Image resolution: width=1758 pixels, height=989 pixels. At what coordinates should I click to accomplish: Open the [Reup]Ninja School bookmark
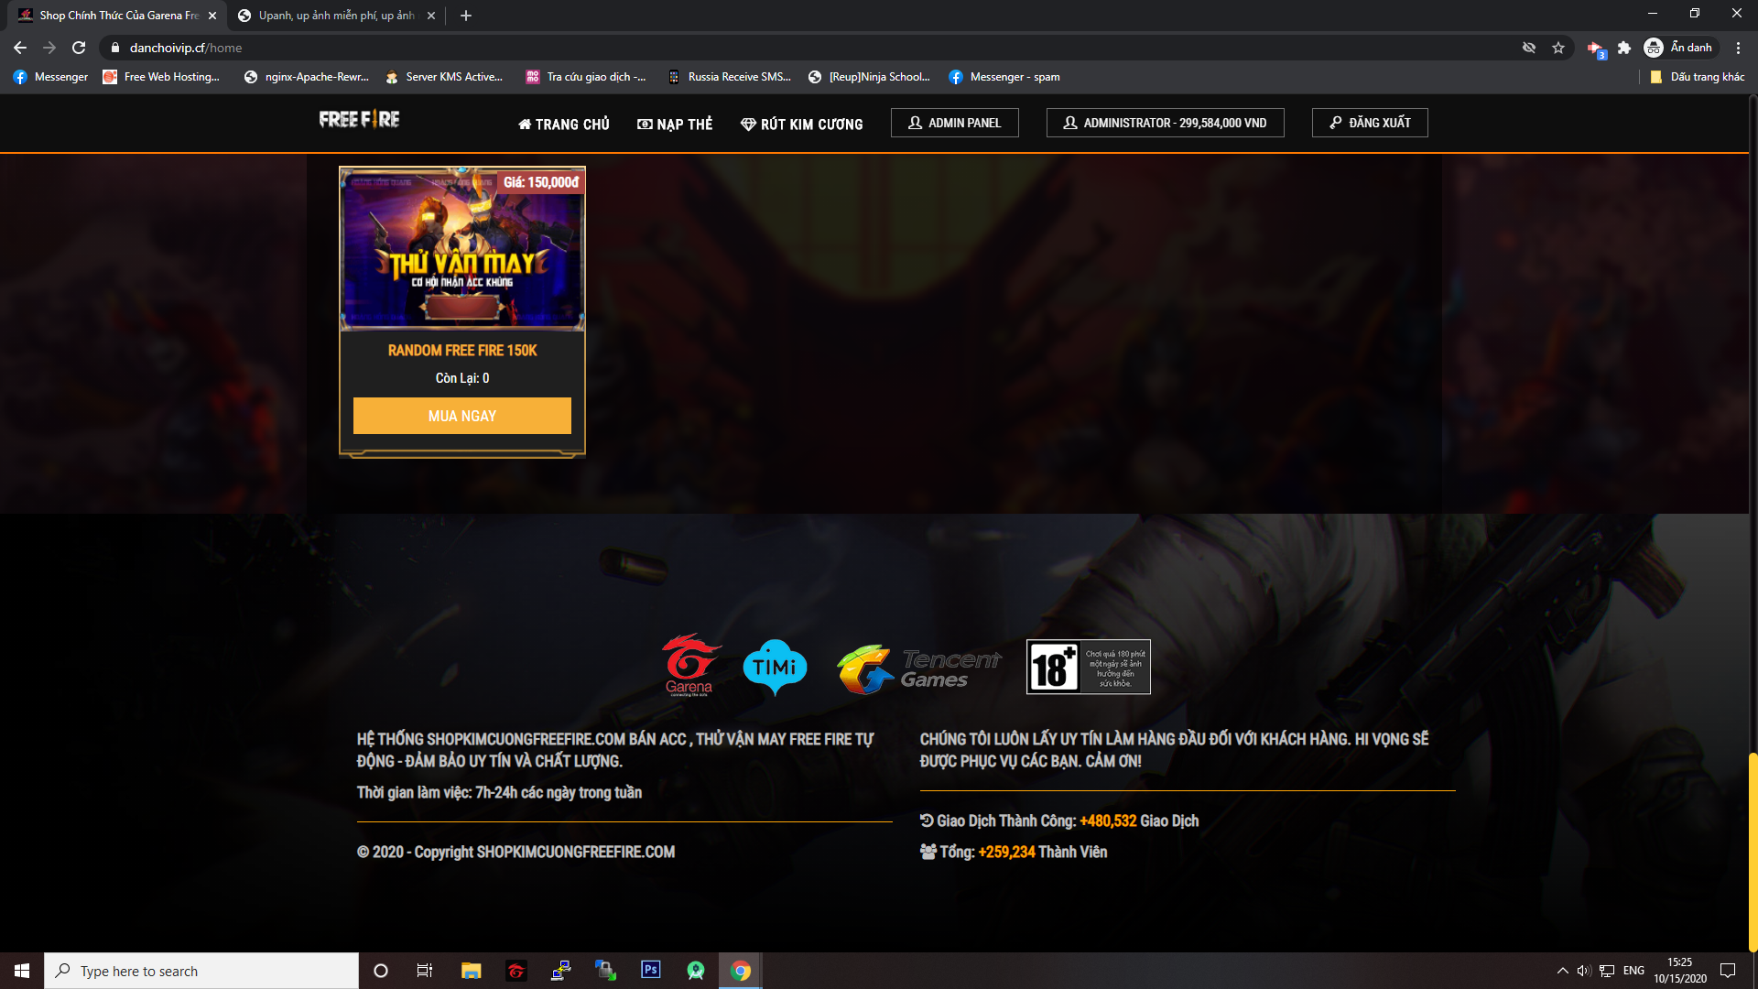(x=870, y=77)
